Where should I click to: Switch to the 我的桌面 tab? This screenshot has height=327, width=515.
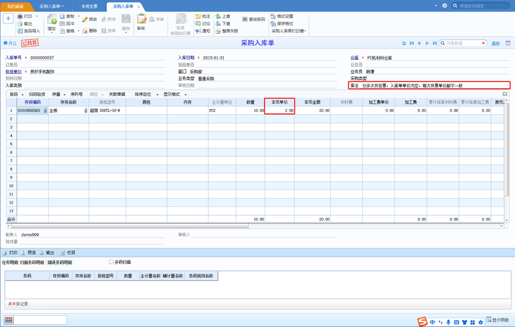tap(15, 6)
